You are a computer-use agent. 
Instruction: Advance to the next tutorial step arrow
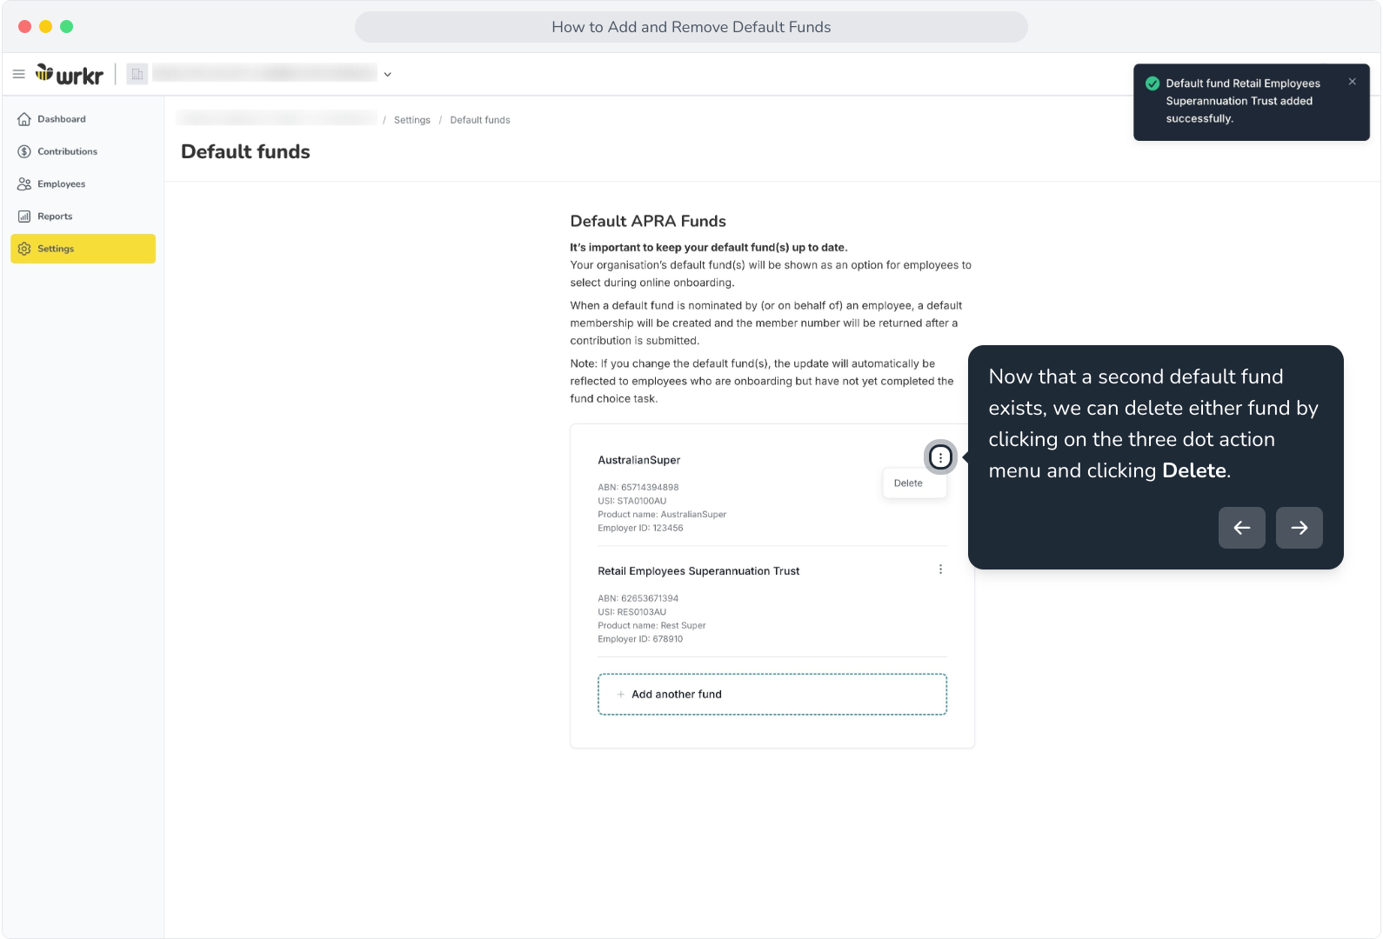click(x=1299, y=528)
